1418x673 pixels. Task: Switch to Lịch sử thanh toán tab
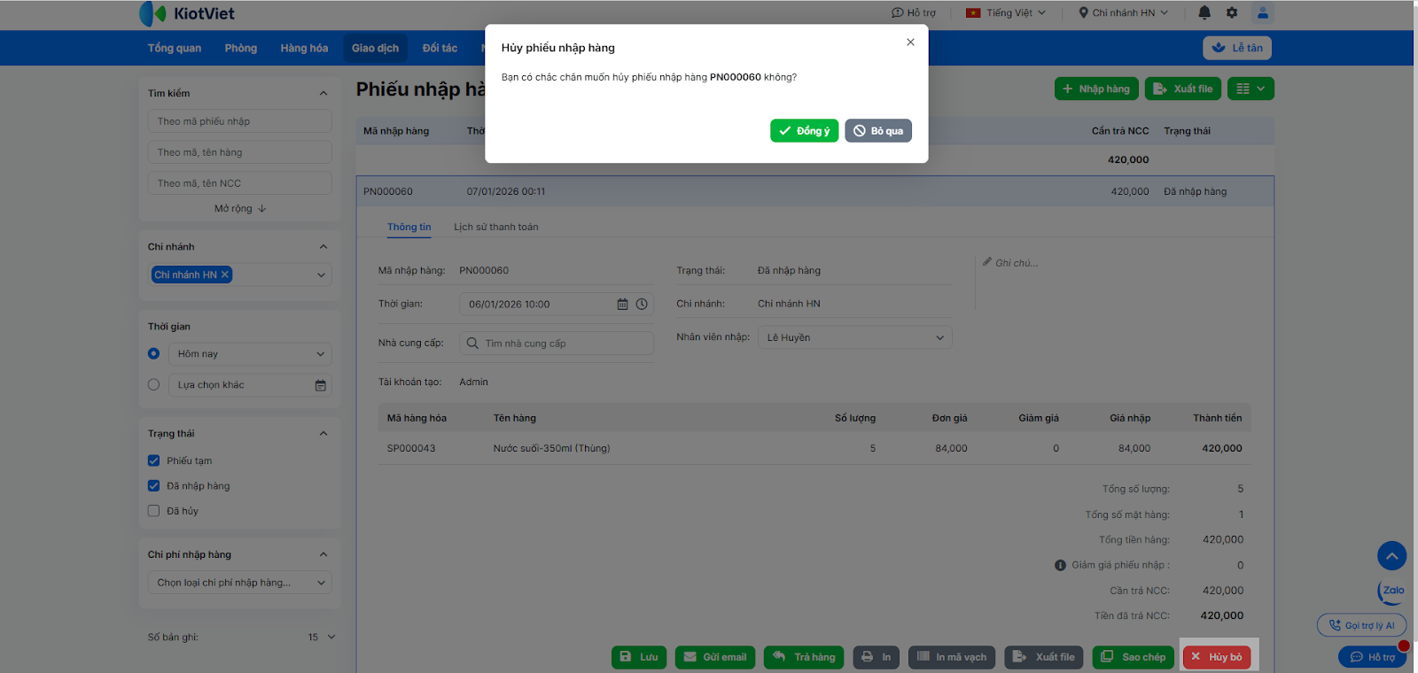[x=496, y=228]
